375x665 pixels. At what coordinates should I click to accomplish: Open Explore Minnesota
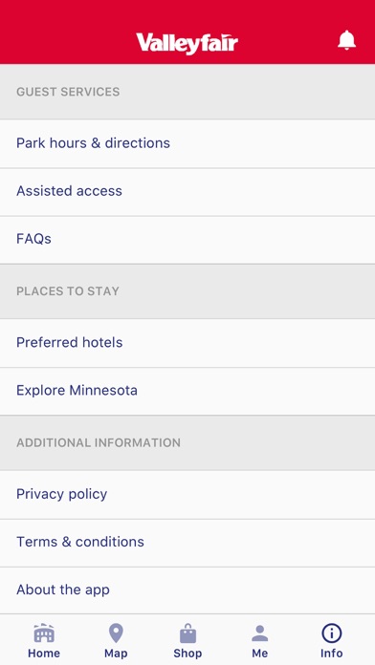tap(187, 391)
